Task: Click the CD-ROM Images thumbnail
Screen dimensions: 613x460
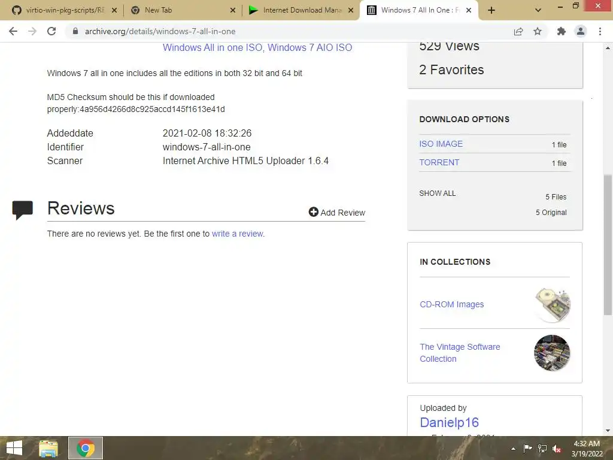Action: click(x=552, y=305)
